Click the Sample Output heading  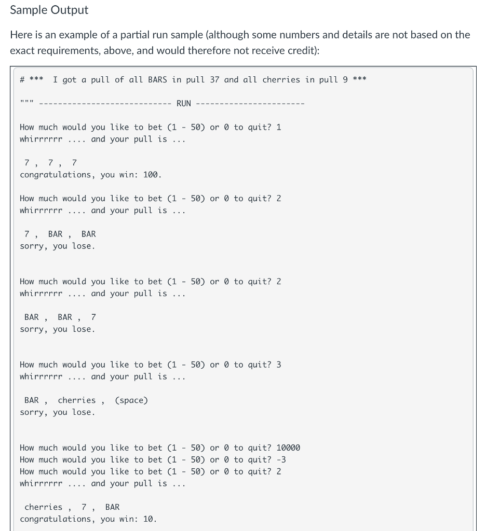pos(49,10)
